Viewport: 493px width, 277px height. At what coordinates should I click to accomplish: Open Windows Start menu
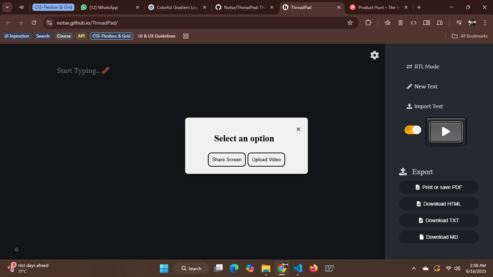click(x=164, y=268)
